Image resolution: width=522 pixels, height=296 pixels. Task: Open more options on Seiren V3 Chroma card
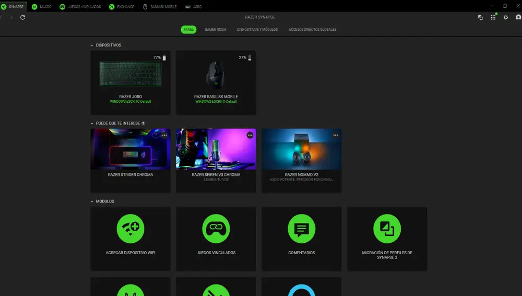[250, 135]
